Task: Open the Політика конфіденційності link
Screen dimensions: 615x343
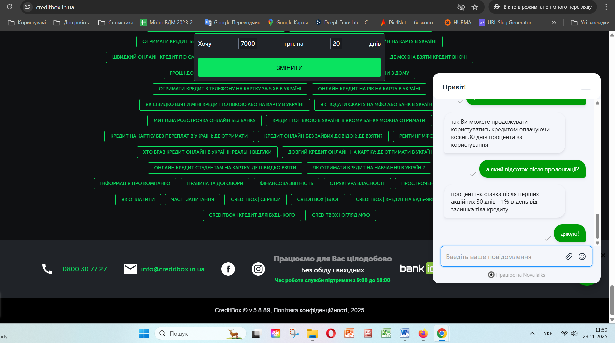Action: point(311,310)
